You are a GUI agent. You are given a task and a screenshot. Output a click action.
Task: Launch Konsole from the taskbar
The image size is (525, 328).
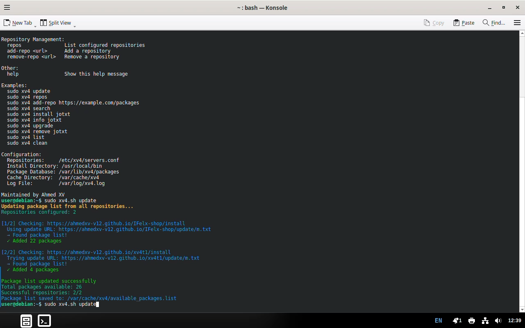(44, 321)
